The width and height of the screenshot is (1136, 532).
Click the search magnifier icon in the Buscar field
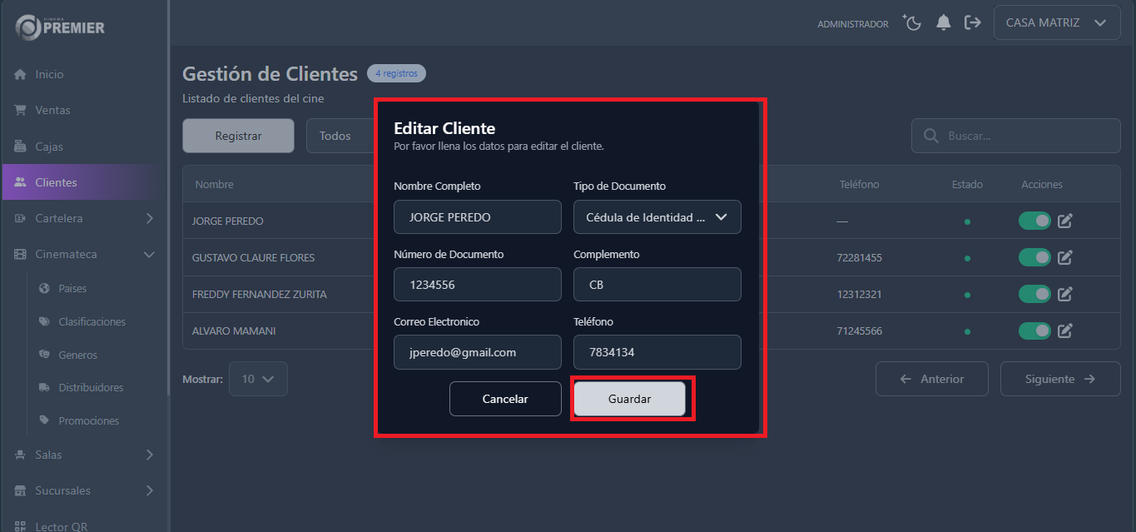[x=930, y=136]
